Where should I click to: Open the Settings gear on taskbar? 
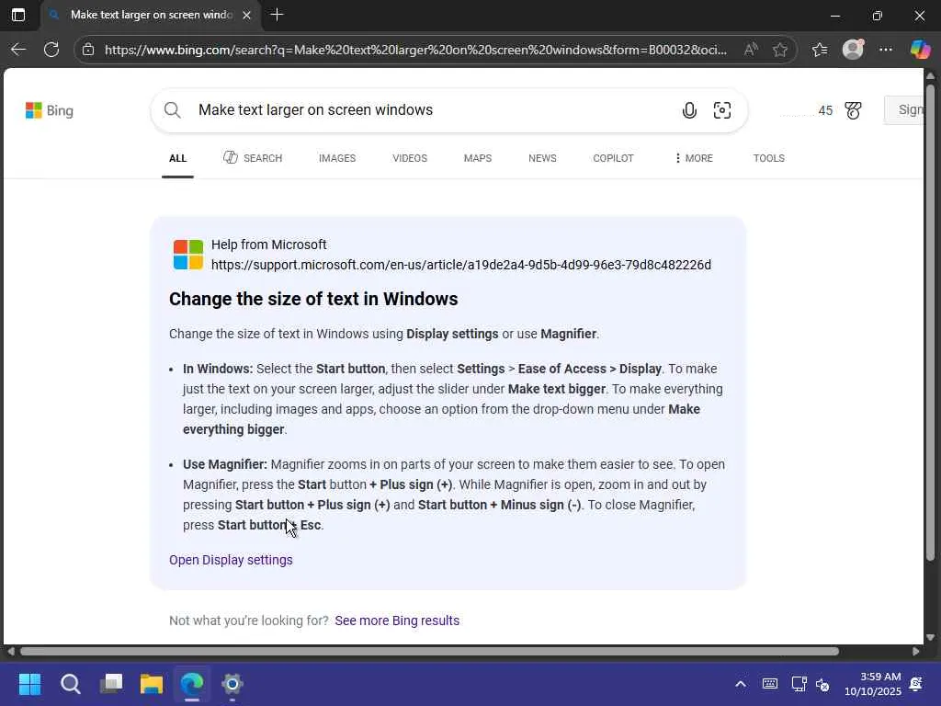[232, 684]
